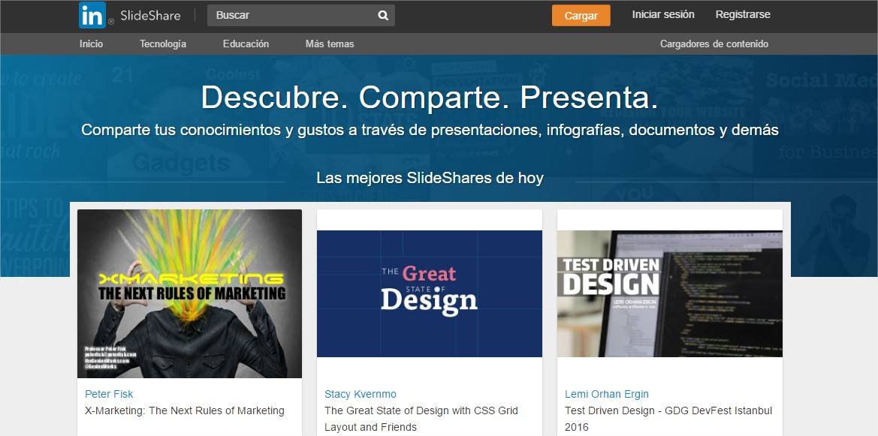This screenshot has height=436, width=878.
Task: Click the X-Marketing: The Next Rules title
Action: pyautogui.click(x=185, y=410)
